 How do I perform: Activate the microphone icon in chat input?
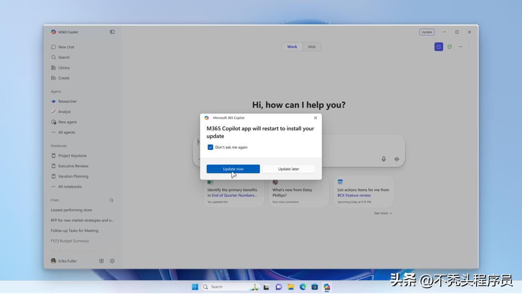[x=384, y=158]
